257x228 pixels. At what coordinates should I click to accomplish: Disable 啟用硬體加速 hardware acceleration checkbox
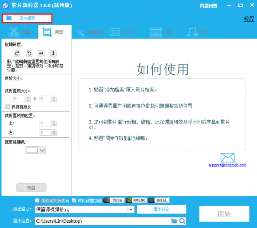click(x=74, y=200)
